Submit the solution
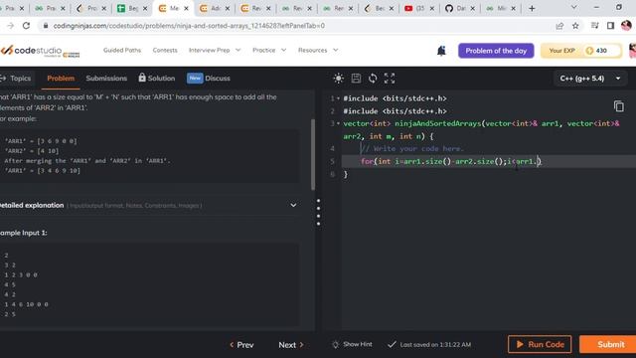636x358 pixels. (607, 344)
